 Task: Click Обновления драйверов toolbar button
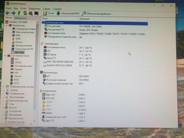pyautogui.click(x=96, y=14)
